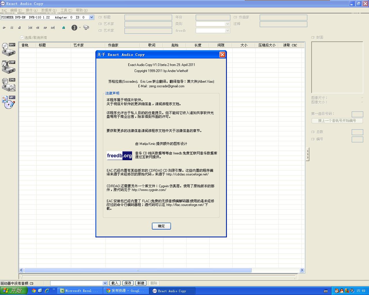Click the 保存 (Save) button

pos(128,283)
